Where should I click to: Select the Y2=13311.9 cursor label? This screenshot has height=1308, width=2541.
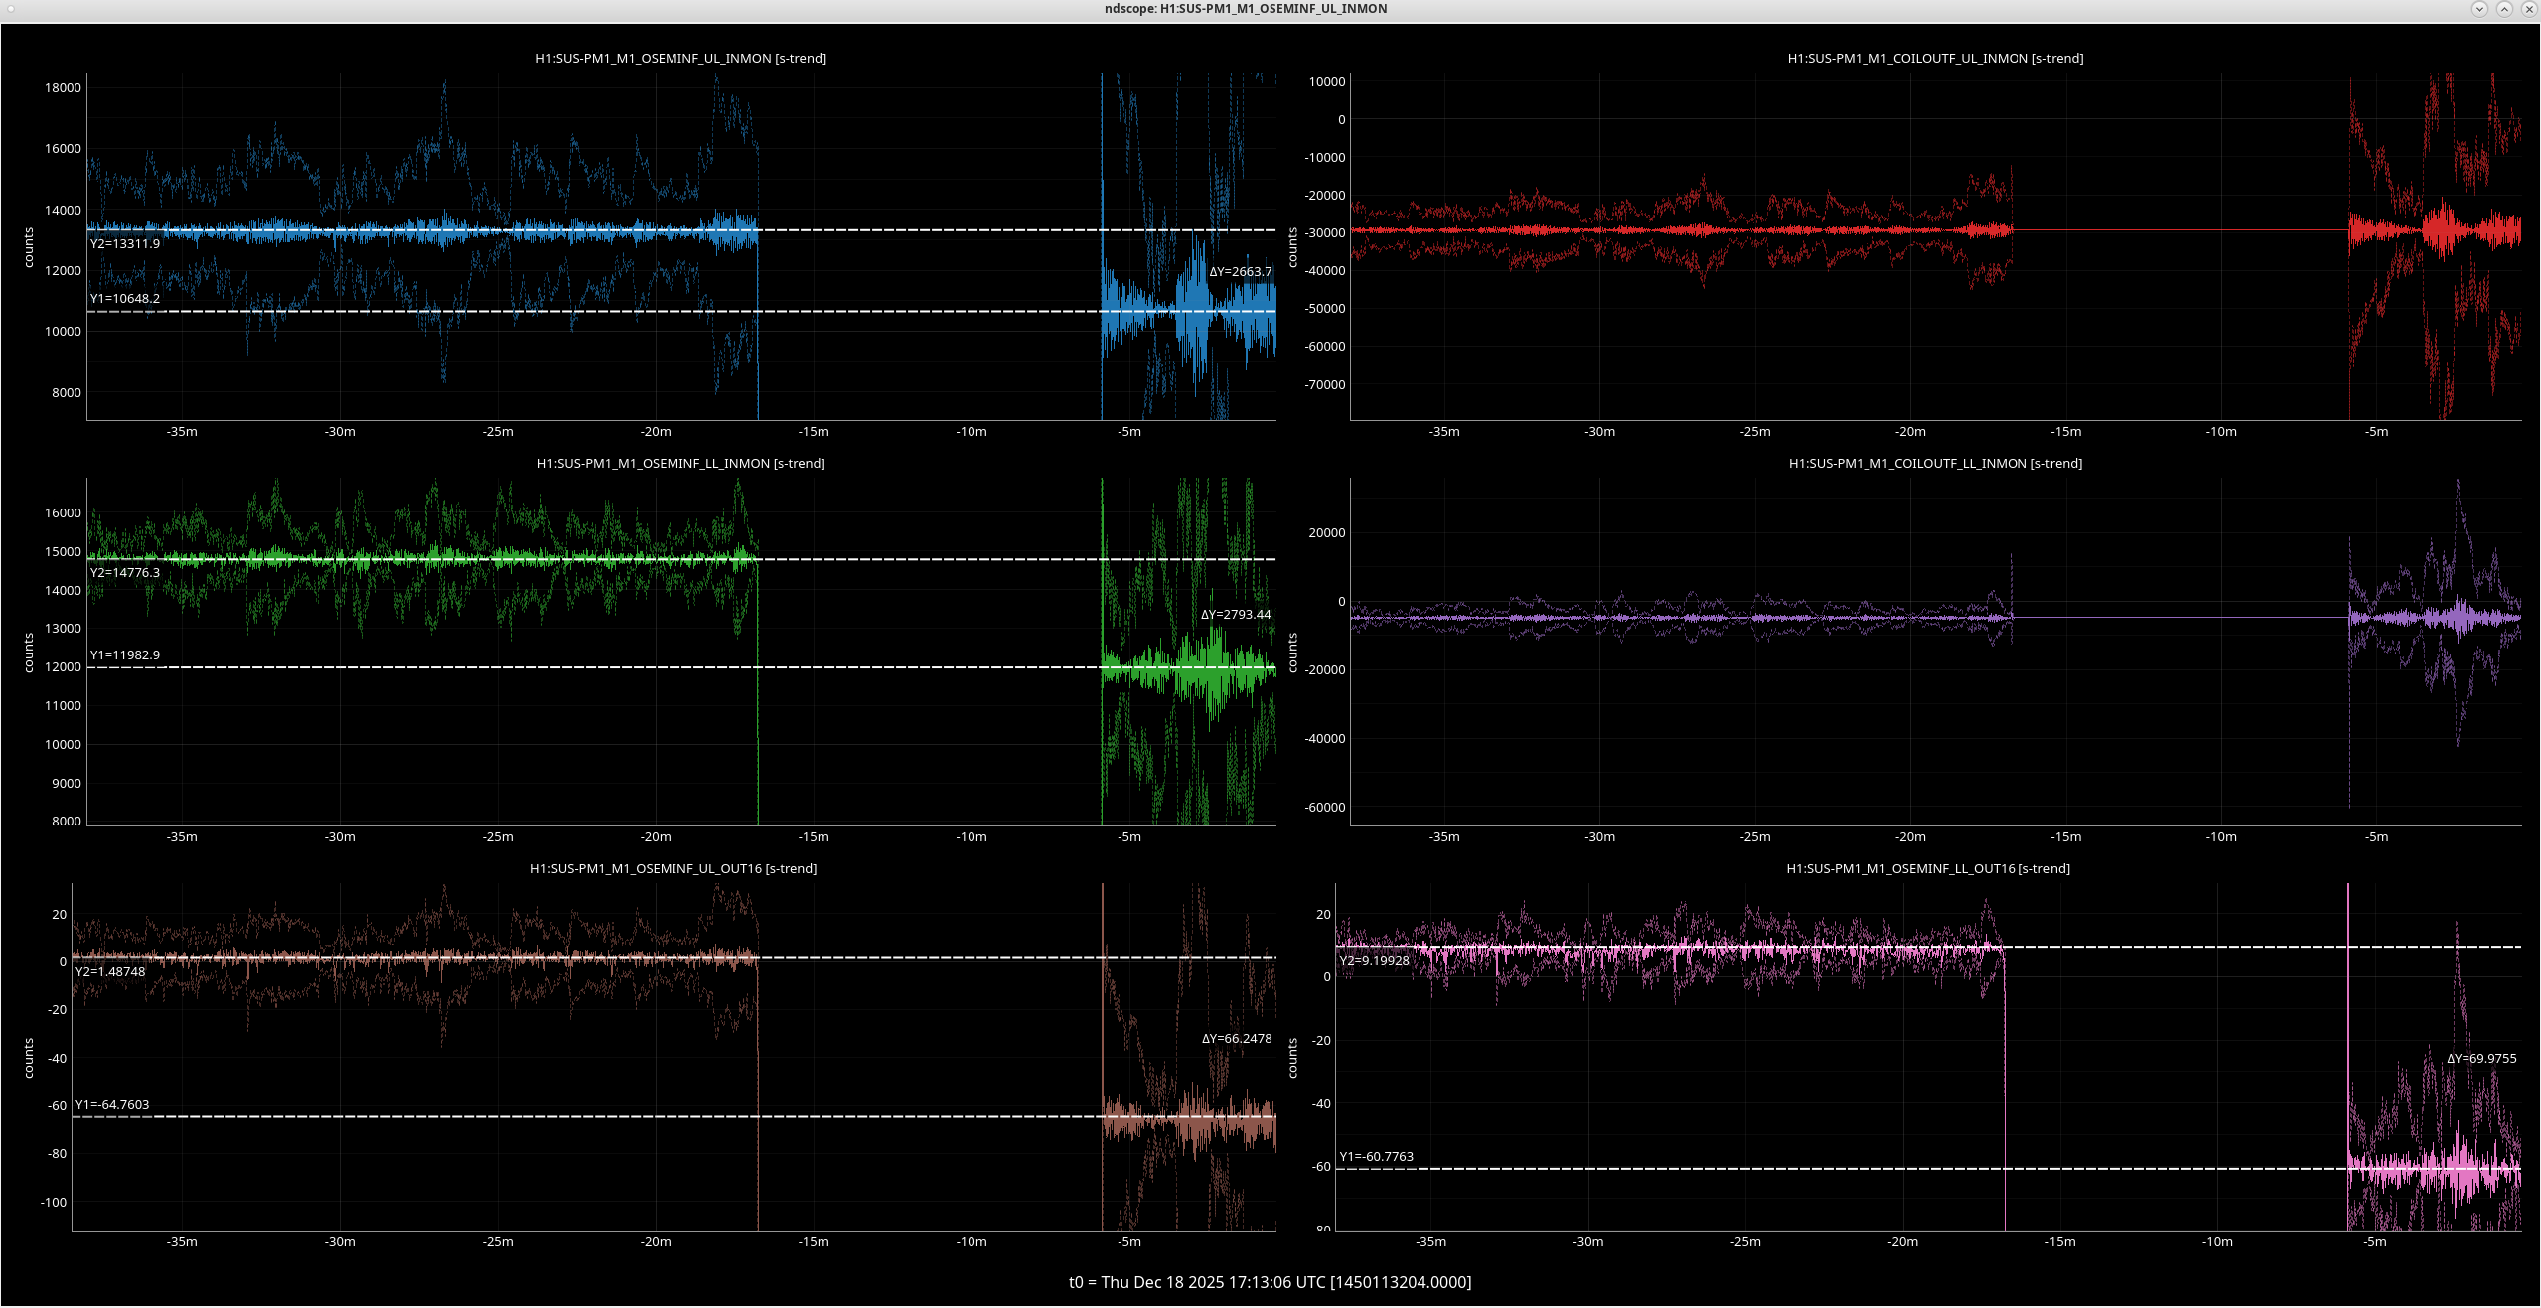click(125, 243)
